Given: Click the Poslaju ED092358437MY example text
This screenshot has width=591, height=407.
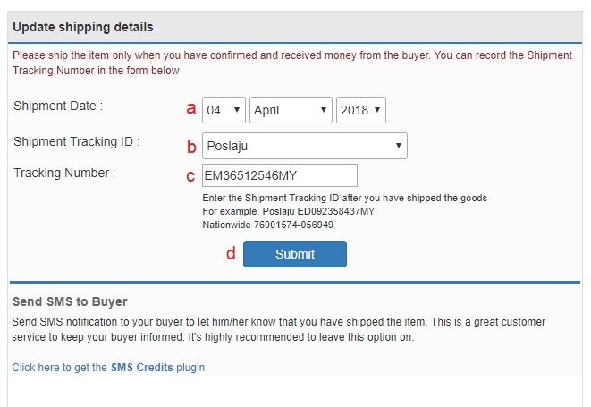Looking at the screenshot, I should tap(318, 211).
